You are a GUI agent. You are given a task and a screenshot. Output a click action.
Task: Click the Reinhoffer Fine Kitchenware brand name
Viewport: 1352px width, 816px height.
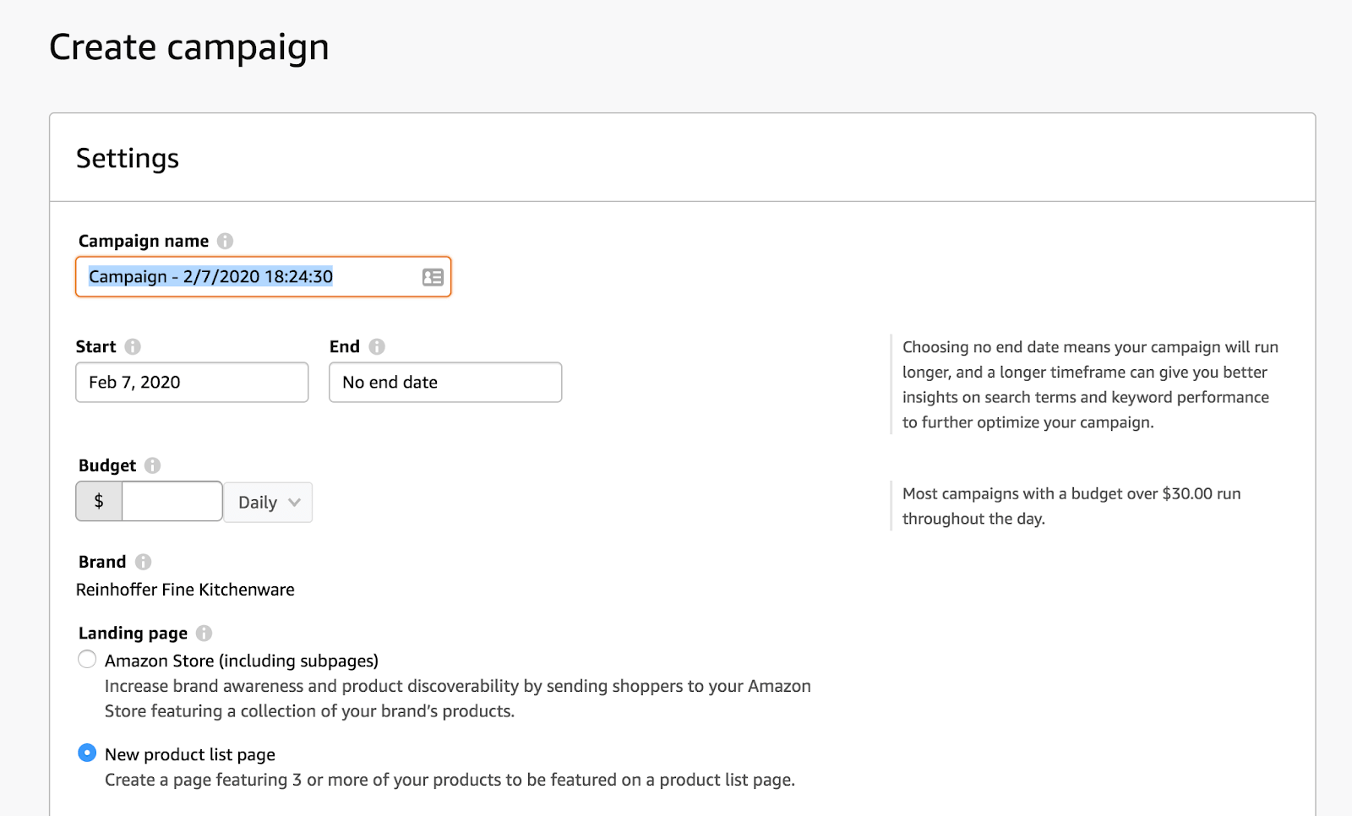185,590
